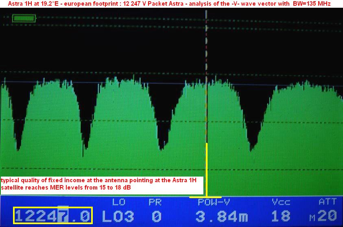Select the PR value 0
This screenshot has width=343, height=227.
(x=157, y=216)
